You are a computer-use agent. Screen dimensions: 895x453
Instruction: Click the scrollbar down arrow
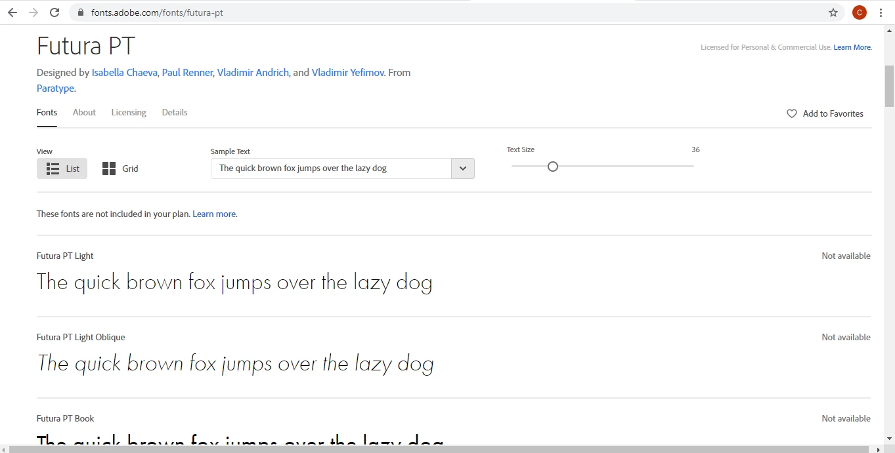point(889,439)
